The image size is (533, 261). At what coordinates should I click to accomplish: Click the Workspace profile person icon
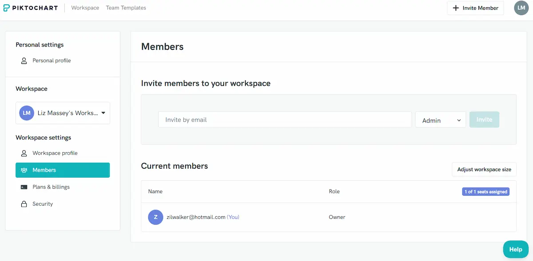point(24,153)
